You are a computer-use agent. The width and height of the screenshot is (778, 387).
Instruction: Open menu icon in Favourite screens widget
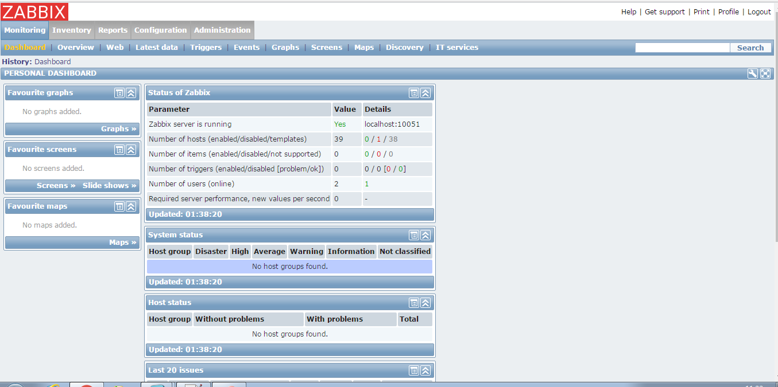(x=119, y=150)
